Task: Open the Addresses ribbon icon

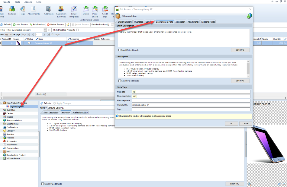Action: click(49, 11)
